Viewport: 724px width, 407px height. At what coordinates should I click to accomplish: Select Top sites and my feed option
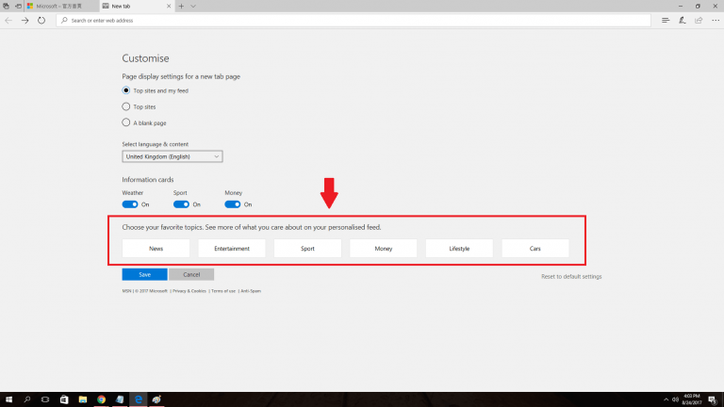click(126, 90)
